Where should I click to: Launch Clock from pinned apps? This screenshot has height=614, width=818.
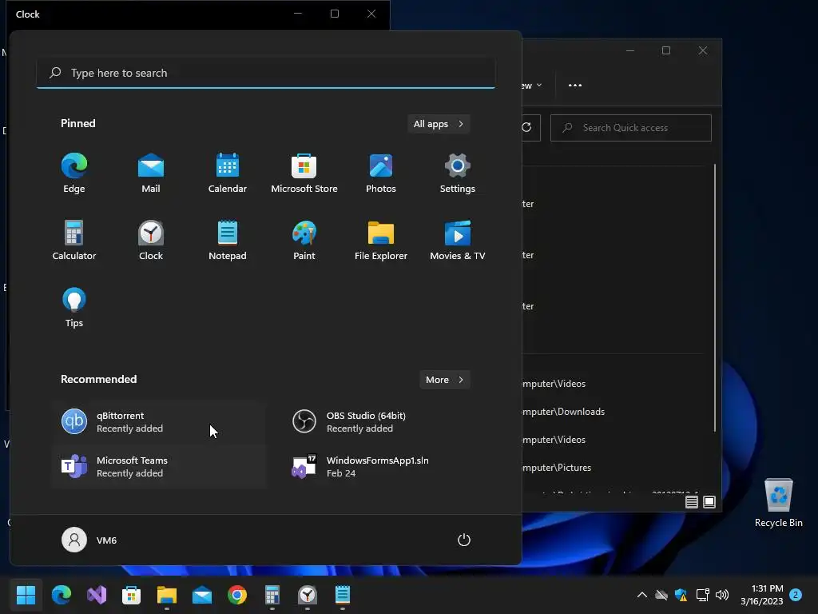coord(151,241)
